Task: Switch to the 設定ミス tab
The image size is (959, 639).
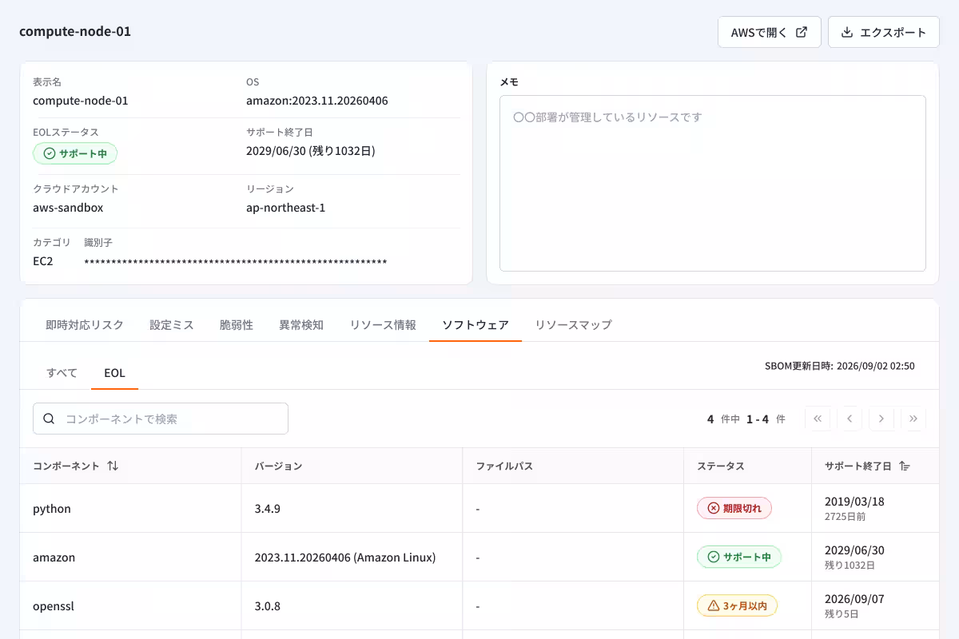Action: [x=172, y=325]
